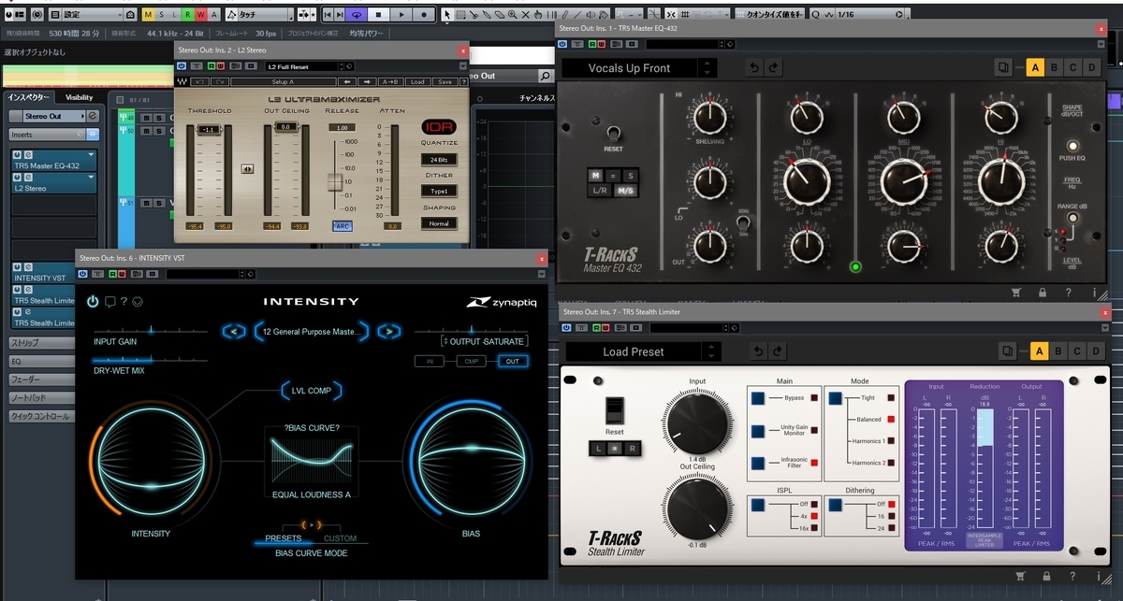Toggle the L2 Stereo plugin power button
Image resolution: width=1123 pixels, height=601 pixels.
(182, 66)
